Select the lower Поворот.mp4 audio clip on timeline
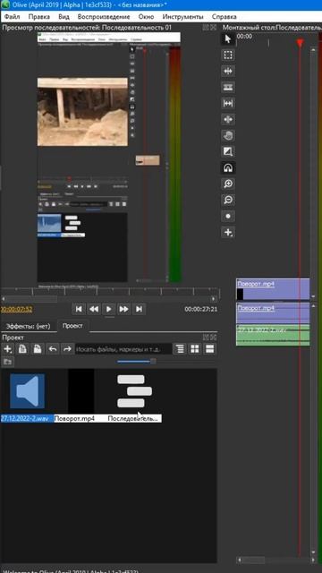322x573 pixels. click(273, 313)
